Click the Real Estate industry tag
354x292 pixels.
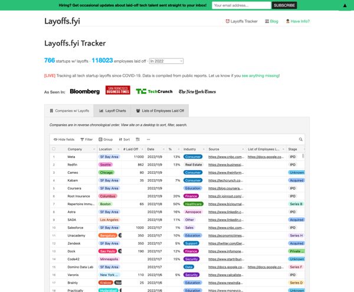tap(194, 165)
